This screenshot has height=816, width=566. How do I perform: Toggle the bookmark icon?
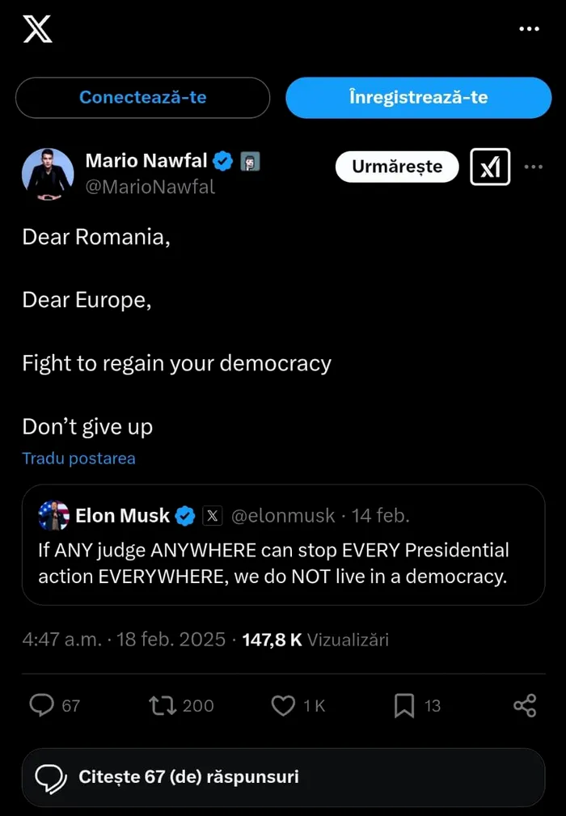[x=404, y=705]
